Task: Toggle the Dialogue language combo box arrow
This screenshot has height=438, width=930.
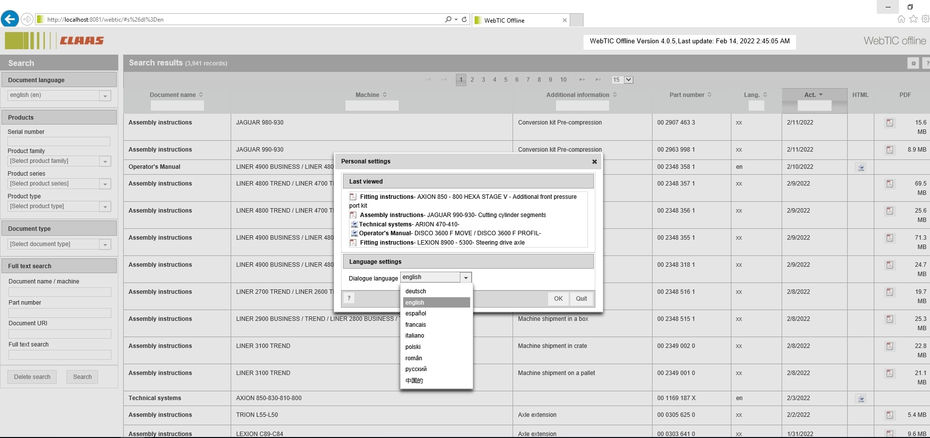Action: tap(466, 278)
